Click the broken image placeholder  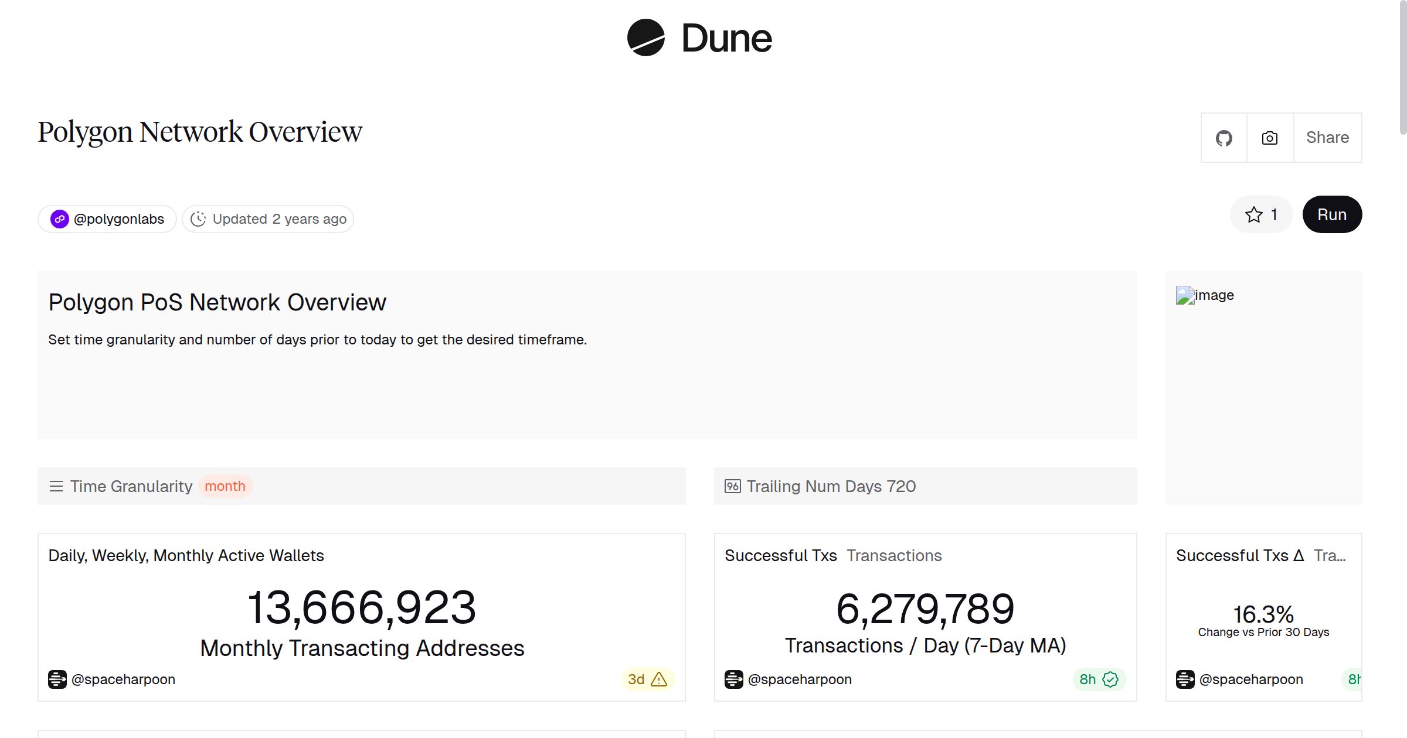[x=1185, y=295]
